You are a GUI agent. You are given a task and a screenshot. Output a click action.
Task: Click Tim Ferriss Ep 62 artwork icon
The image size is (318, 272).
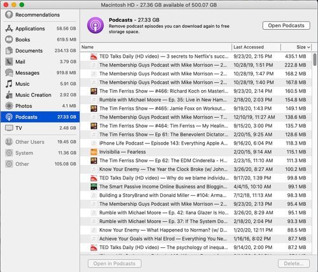93,160
